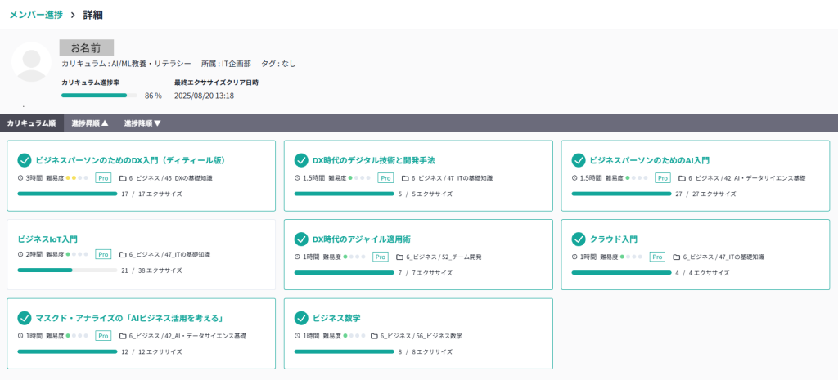Click the completed checkmark on クラウド入門
Screen dimensions: 838x380
tap(579, 239)
